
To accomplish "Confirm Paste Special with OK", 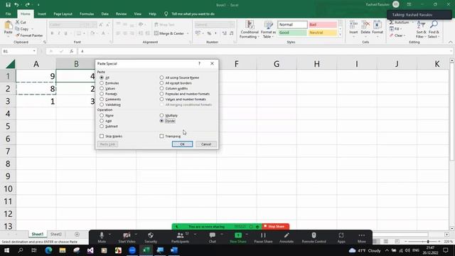I will point(182,144).
